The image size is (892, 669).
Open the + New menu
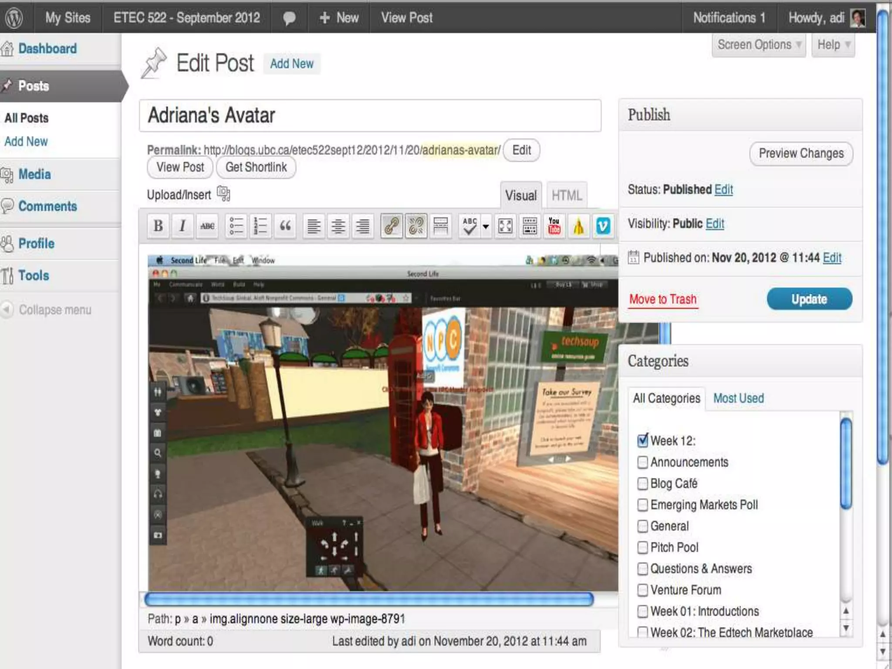pos(339,18)
